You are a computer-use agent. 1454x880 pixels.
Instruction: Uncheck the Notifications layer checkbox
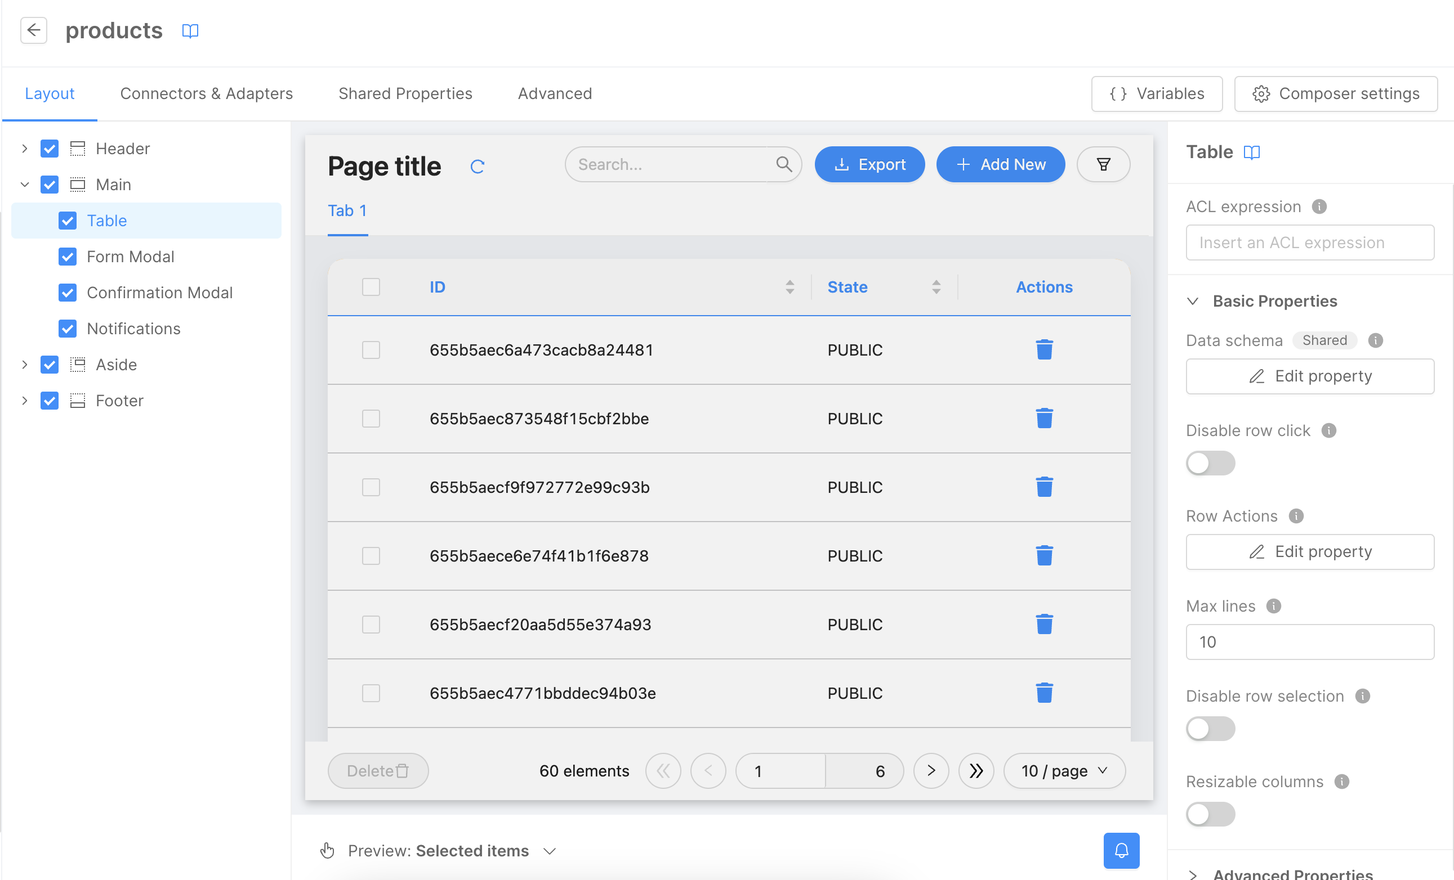pos(67,328)
